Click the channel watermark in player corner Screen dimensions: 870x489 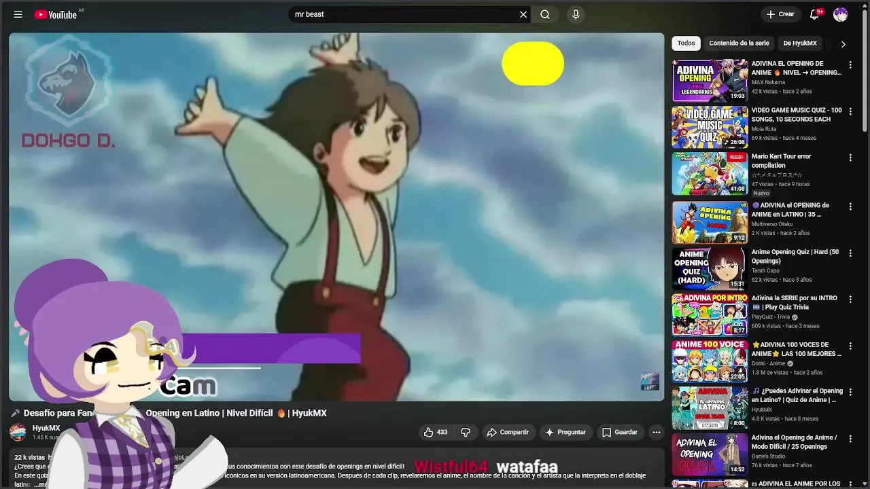(x=650, y=382)
